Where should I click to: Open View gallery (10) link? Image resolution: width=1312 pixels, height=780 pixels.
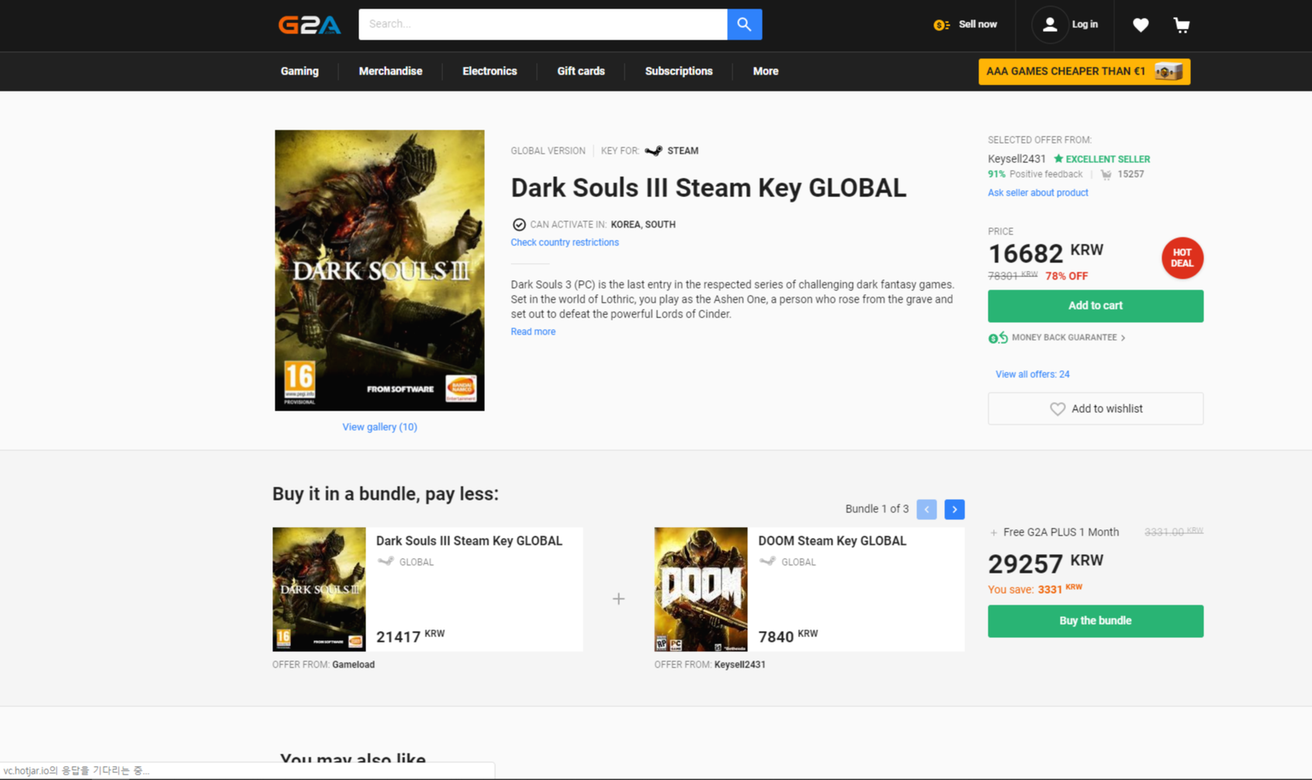[x=379, y=427]
